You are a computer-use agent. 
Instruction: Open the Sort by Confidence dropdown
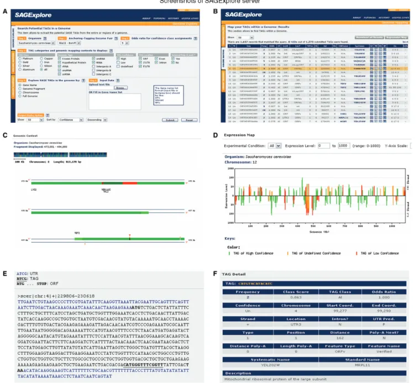(71, 120)
